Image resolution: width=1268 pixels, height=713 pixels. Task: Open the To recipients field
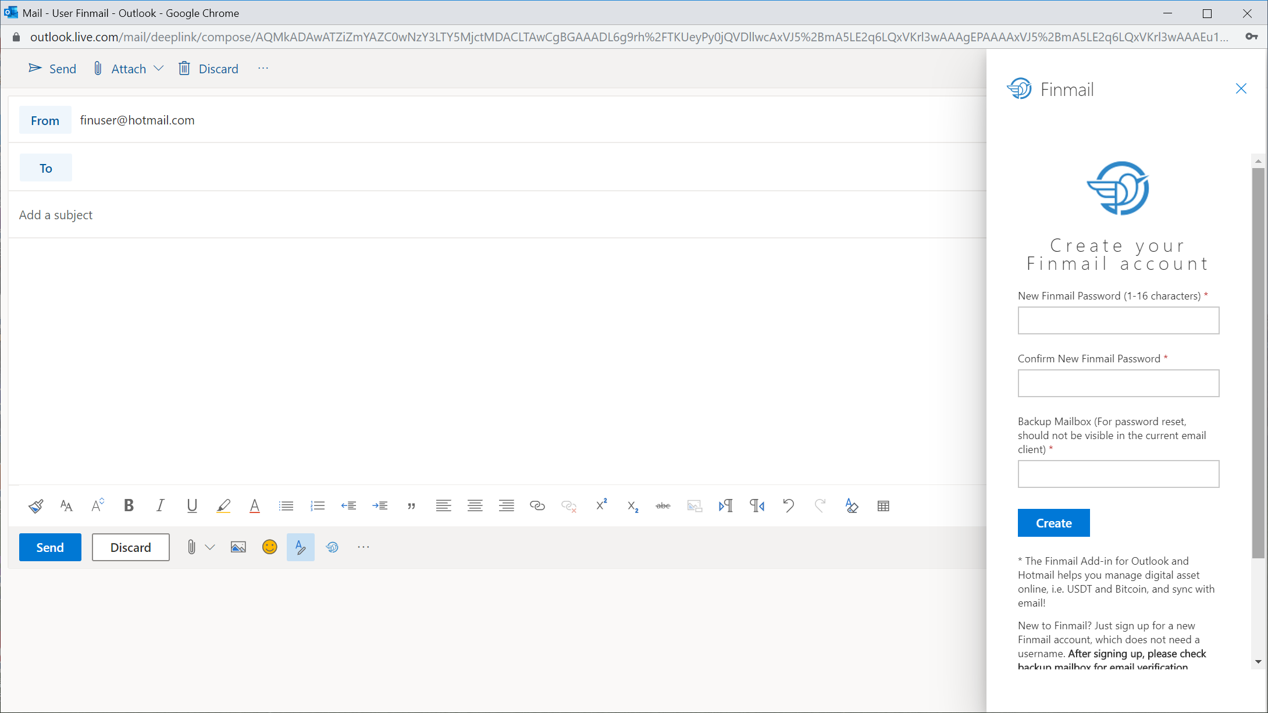point(46,167)
